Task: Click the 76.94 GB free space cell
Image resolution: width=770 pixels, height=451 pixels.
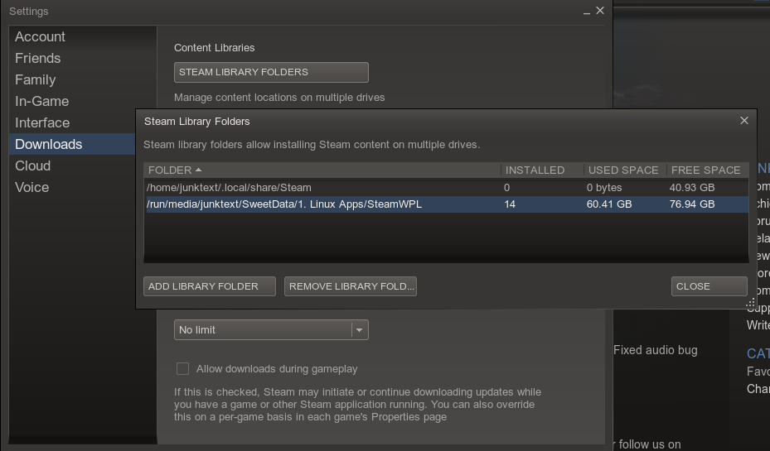Action: 692,204
